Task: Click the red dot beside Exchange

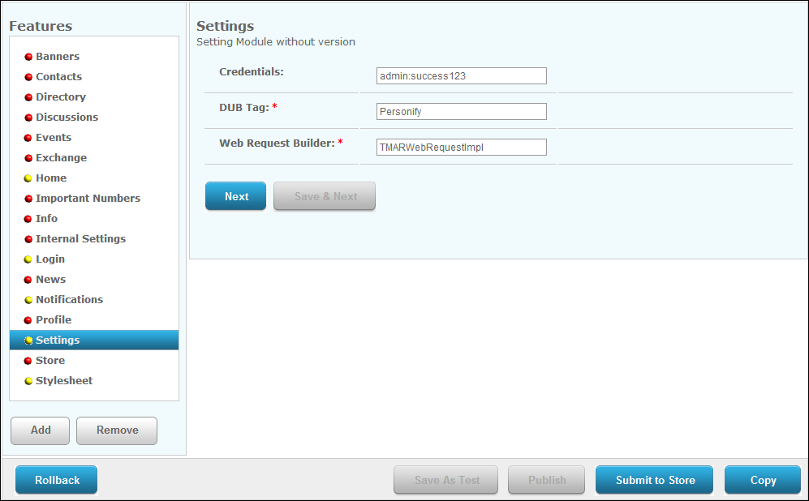Action: tap(28, 158)
